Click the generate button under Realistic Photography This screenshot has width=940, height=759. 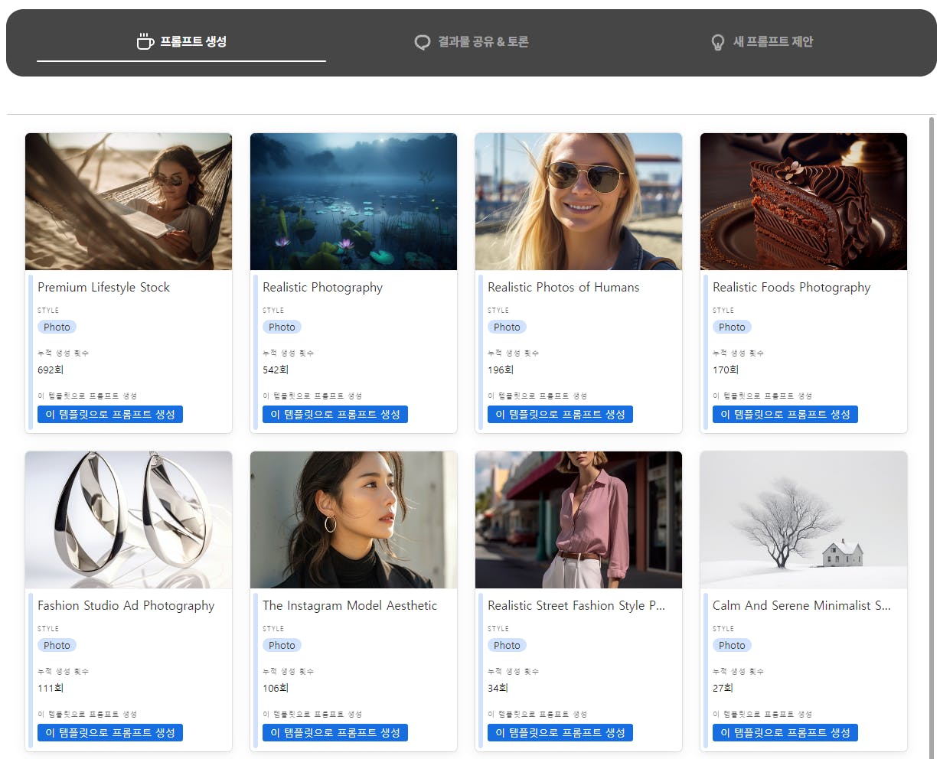tap(335, 414)
